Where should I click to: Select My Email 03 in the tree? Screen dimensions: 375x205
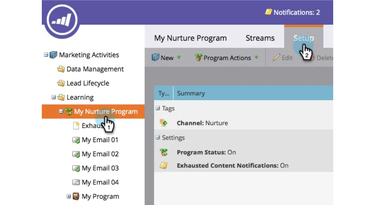point(100,168)
